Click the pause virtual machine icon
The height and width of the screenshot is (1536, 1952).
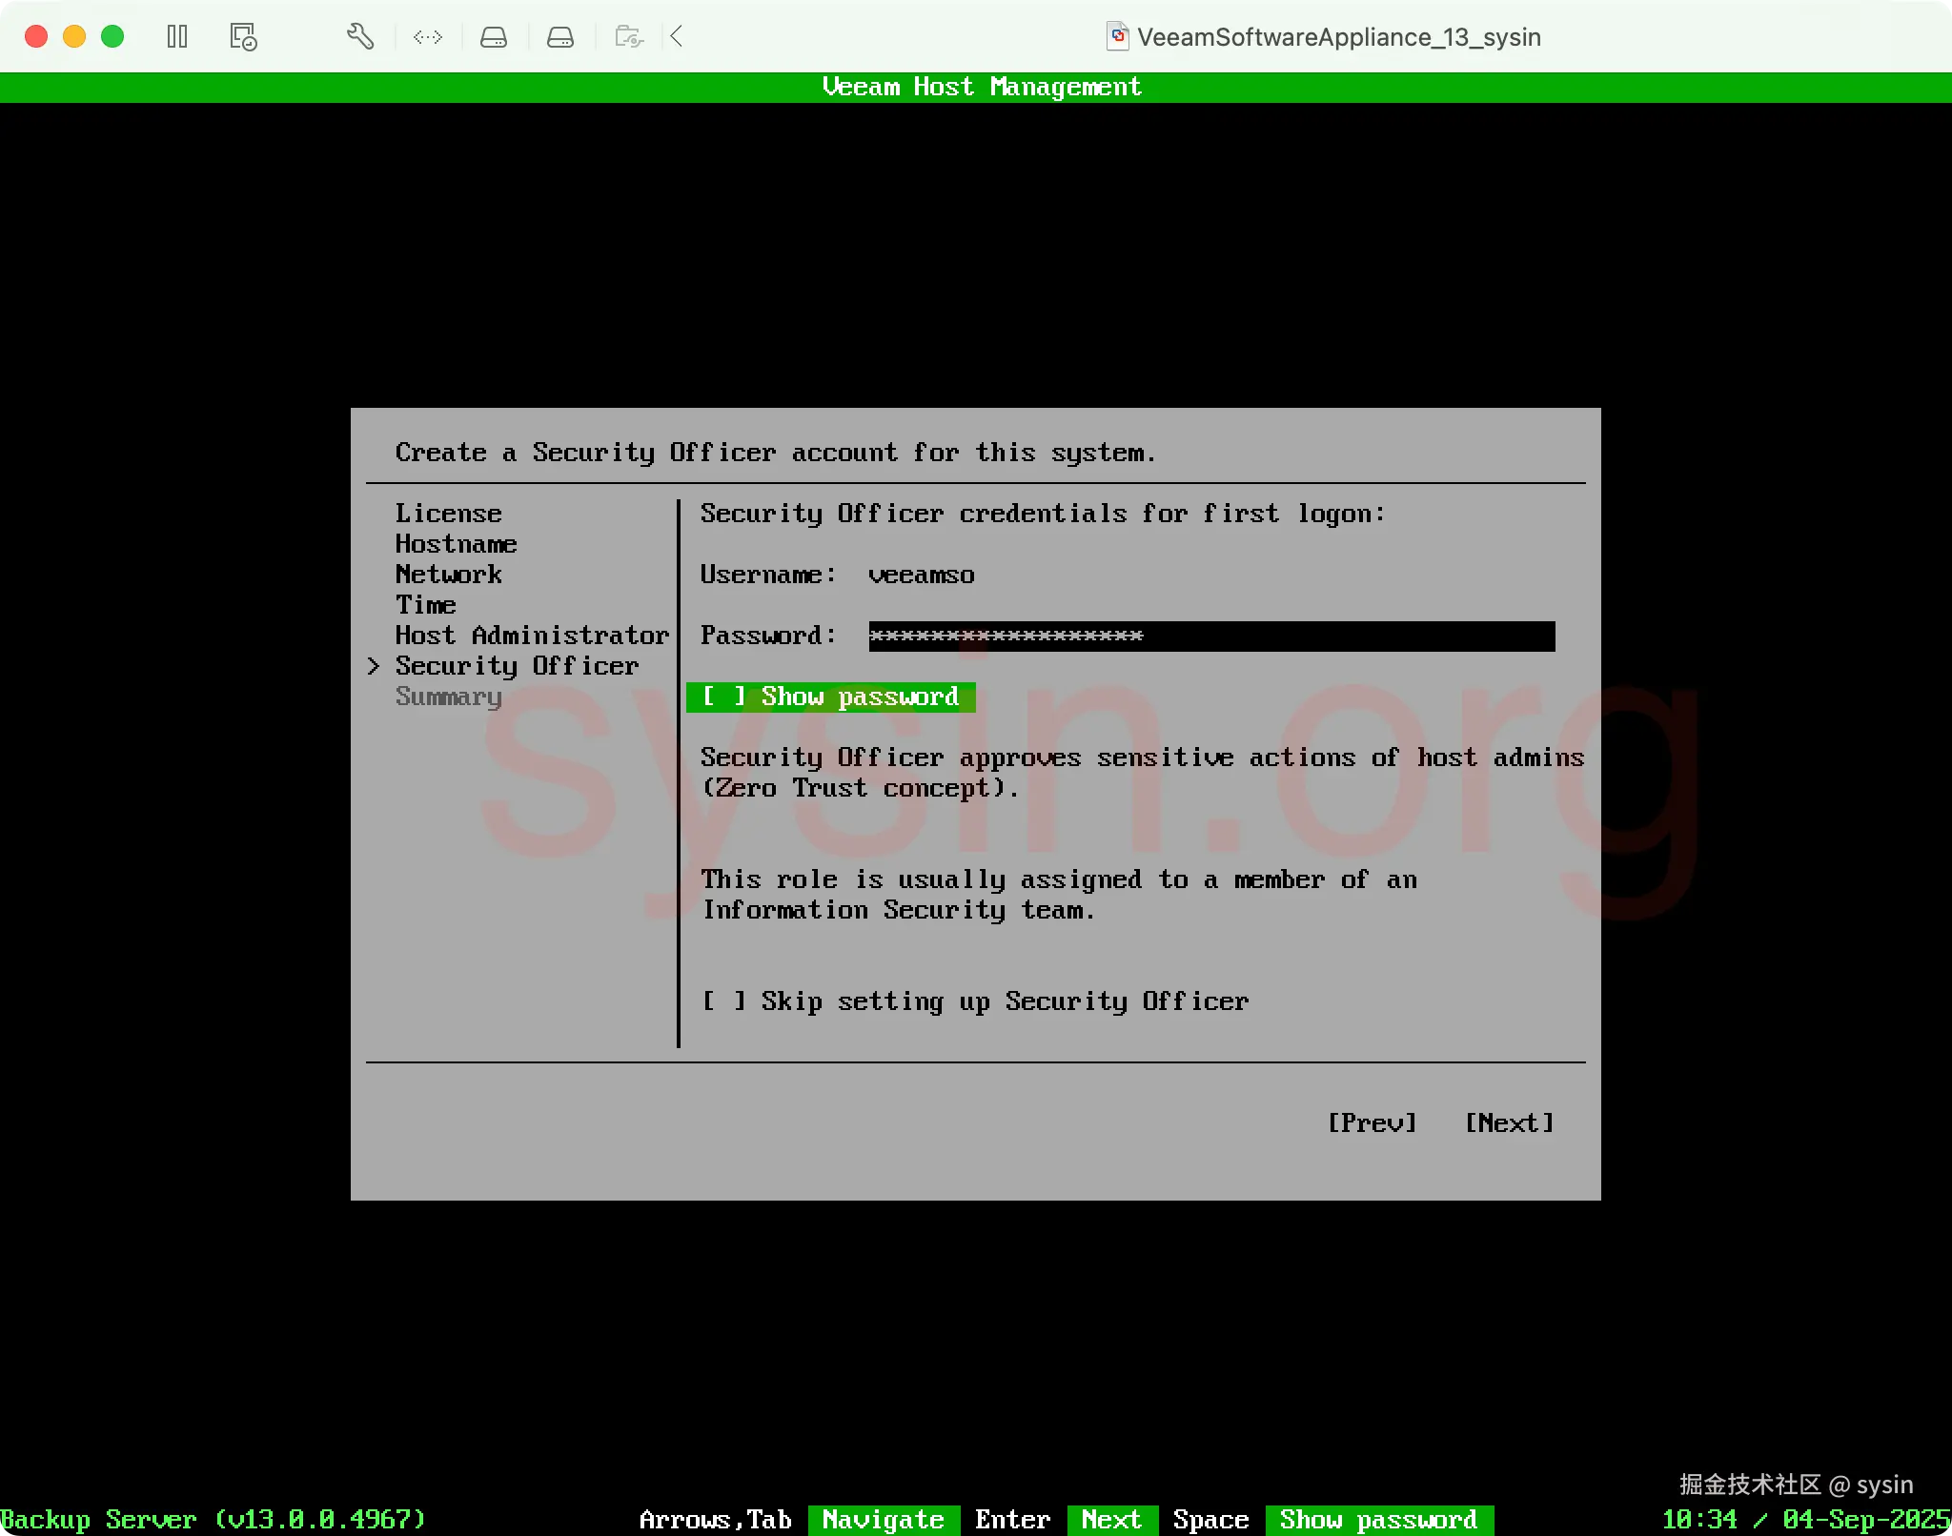tap(177, 37)
